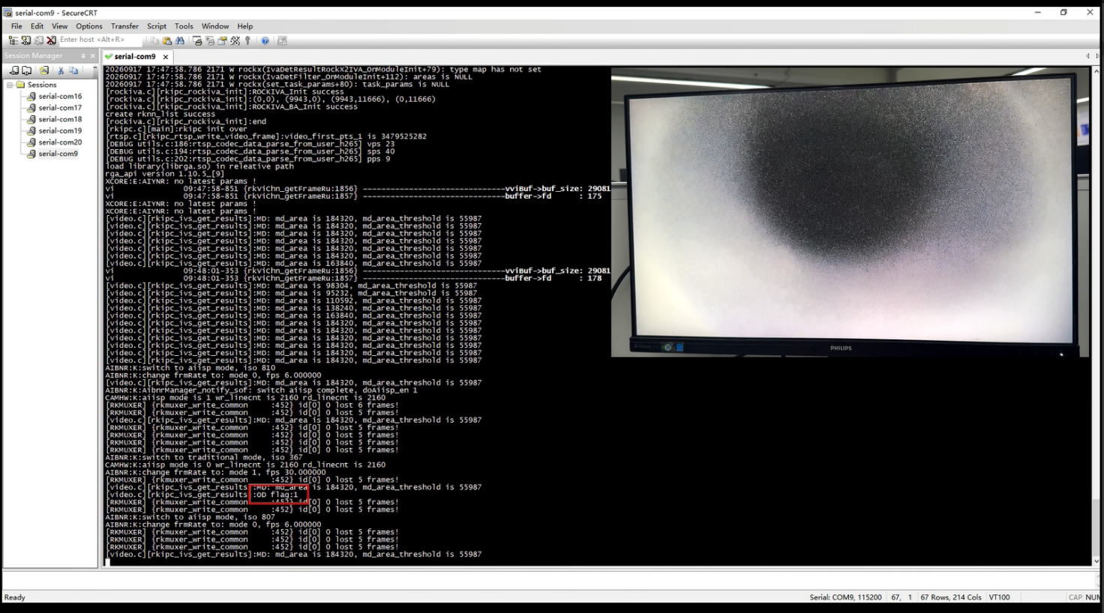The width and height of the screenshot is (1104, 613).
Task: Click New Folder icon in Session Manager
Action: click(x=26, y=70)
